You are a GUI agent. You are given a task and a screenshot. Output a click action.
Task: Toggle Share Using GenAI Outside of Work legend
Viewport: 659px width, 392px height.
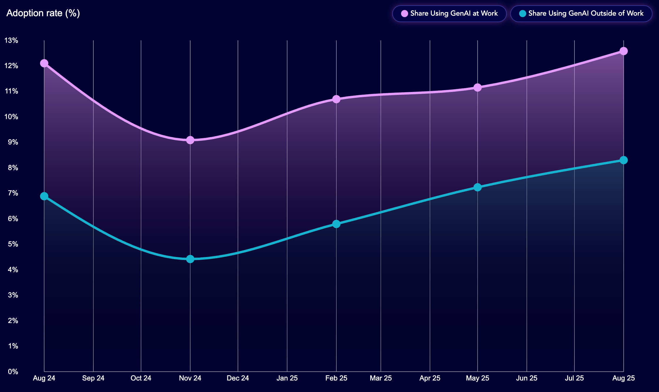581,14
